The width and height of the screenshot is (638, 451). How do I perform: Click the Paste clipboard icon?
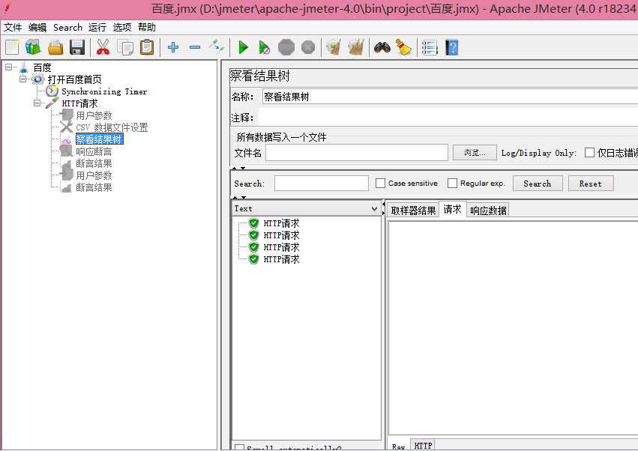[x=147, y=48]
